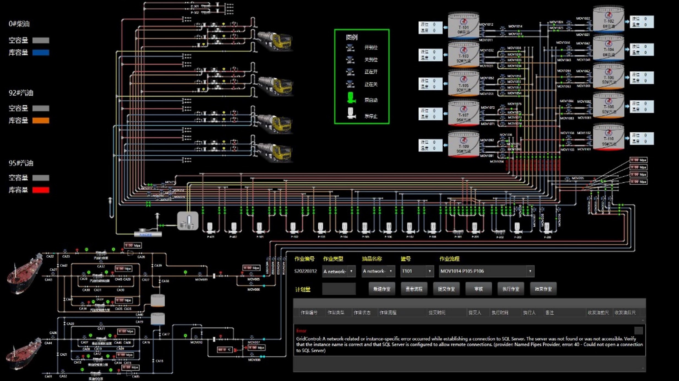Click the S20220312 job number
679x381 pixels.
[306, 271]
